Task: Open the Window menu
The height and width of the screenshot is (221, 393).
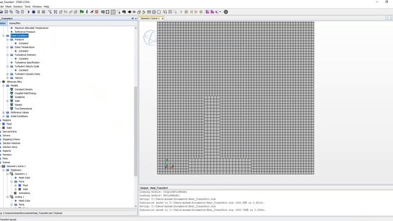Action: 37,7
